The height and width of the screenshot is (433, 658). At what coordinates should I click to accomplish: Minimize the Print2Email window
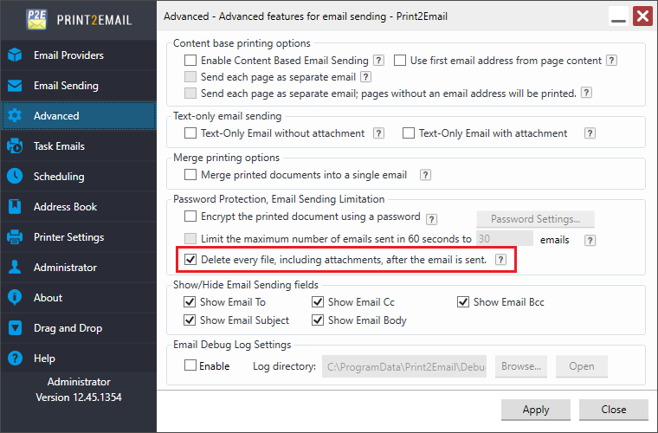pyautogui.click(x=618, y=16)
